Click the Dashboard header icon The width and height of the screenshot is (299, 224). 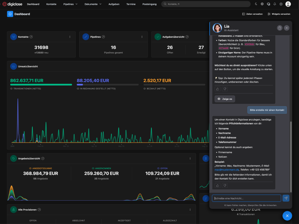(10, 14)
